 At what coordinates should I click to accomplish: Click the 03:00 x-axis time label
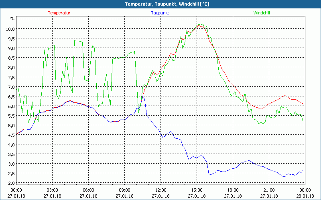point(52,190)
